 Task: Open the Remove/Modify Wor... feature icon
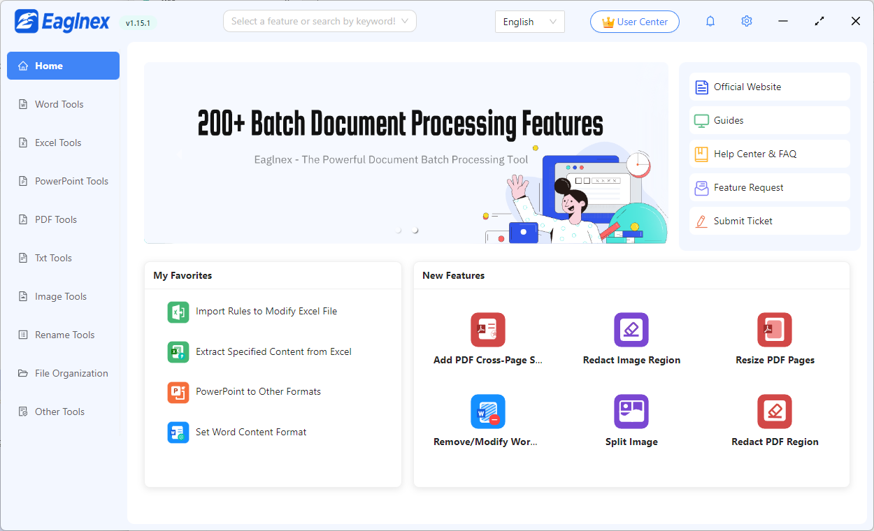coord(488,412)
